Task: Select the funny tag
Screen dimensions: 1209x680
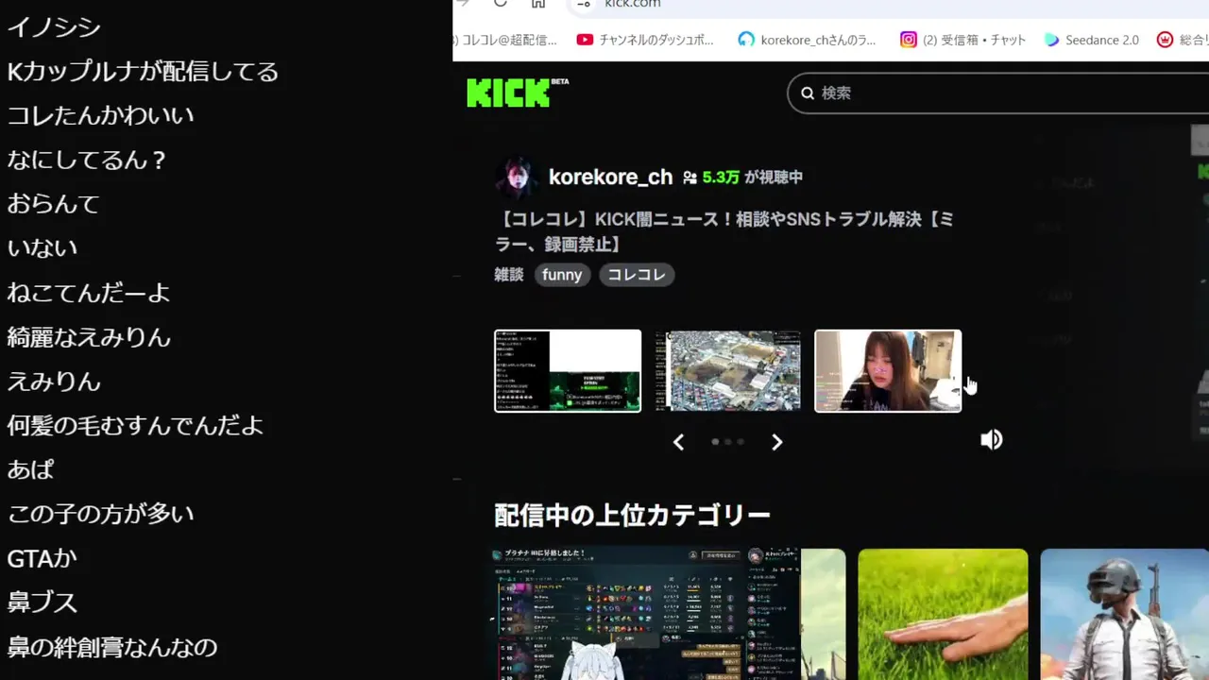Action: [562, 275]
